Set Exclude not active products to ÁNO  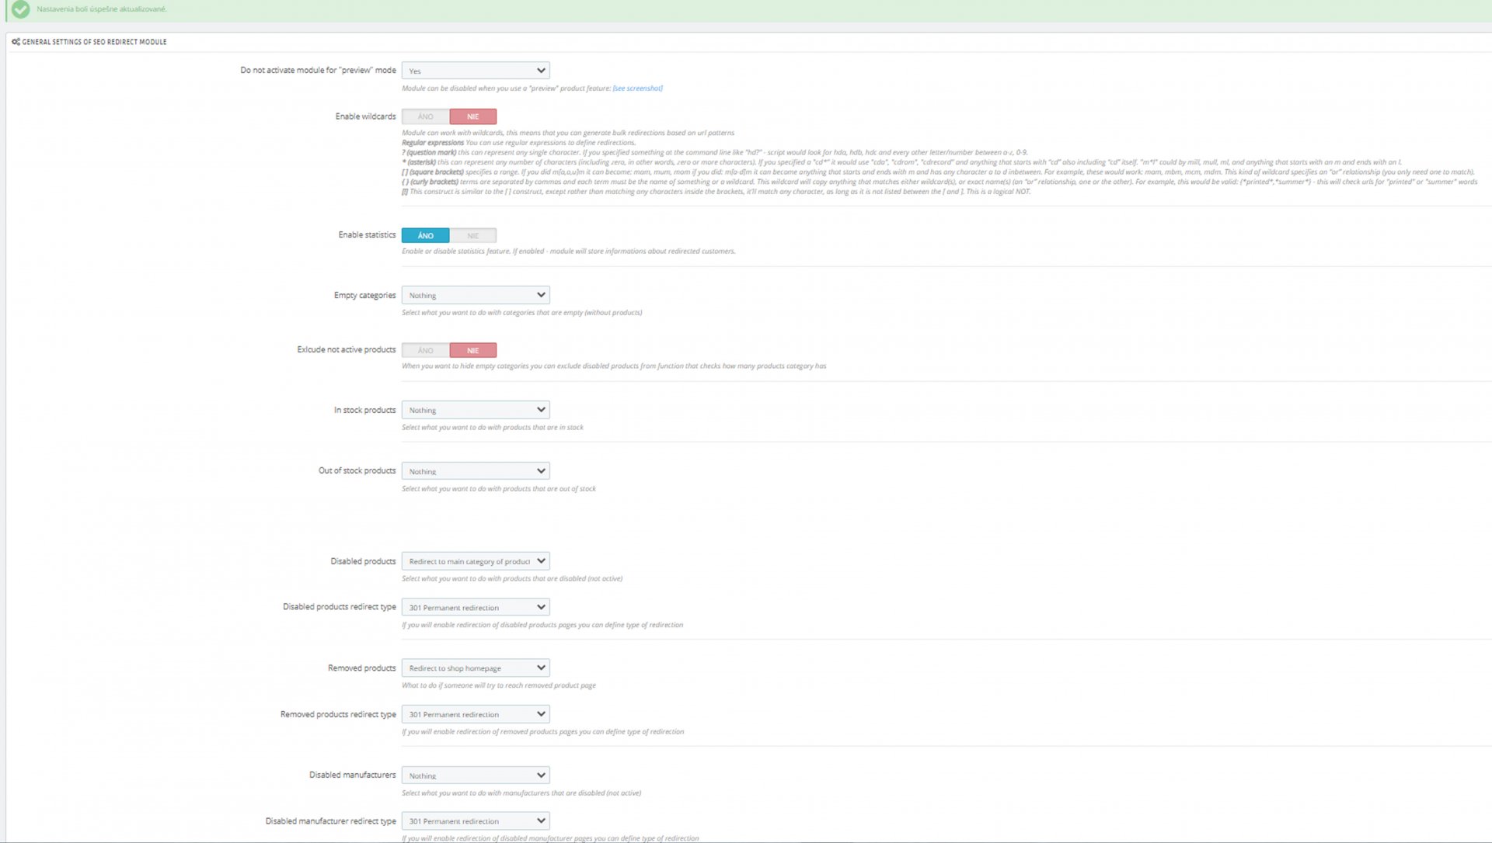[425, 350]
